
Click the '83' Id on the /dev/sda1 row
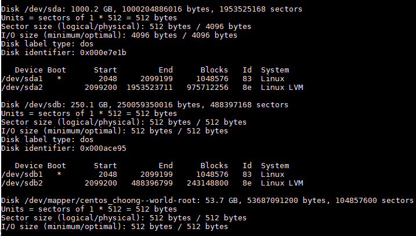[247, 79]
